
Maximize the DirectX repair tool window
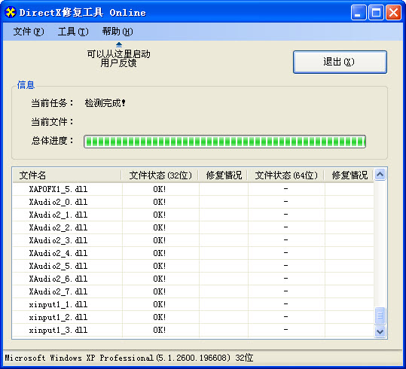click(376, 13)
